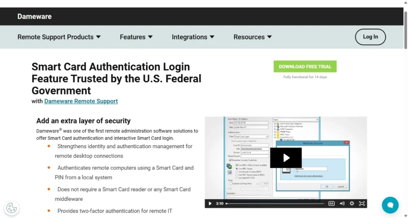Image resolution: width=408 pixels, height=218 pixels.
Task: Open video settings gear
Action: 352,203
